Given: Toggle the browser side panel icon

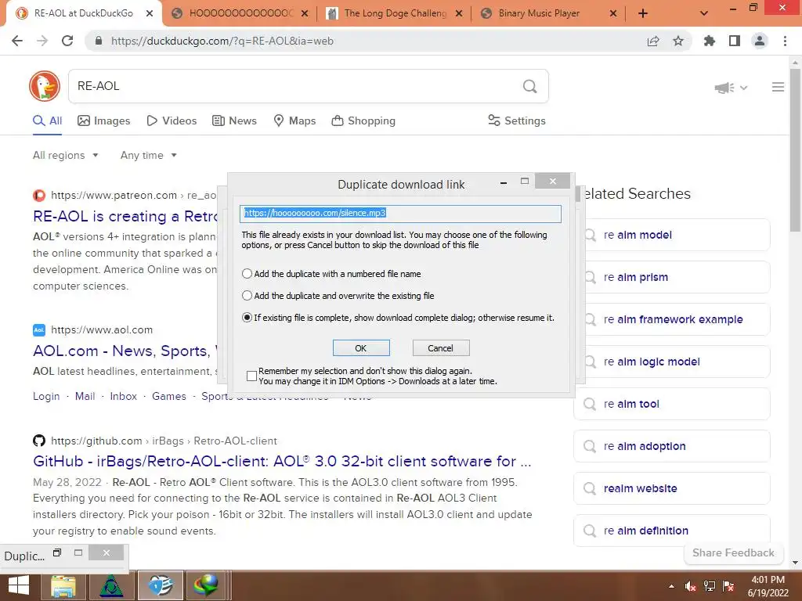Looking at the screenshot, I should pyautogui.click(x=735, y=41).
